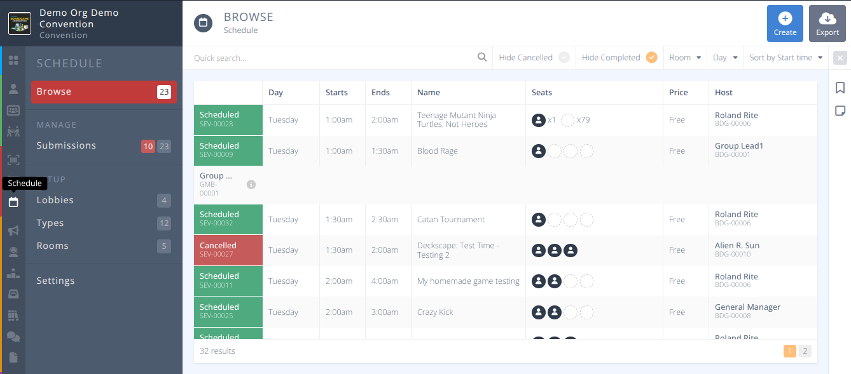
Task: Open page 2 of results
Action: pos(805,351)
